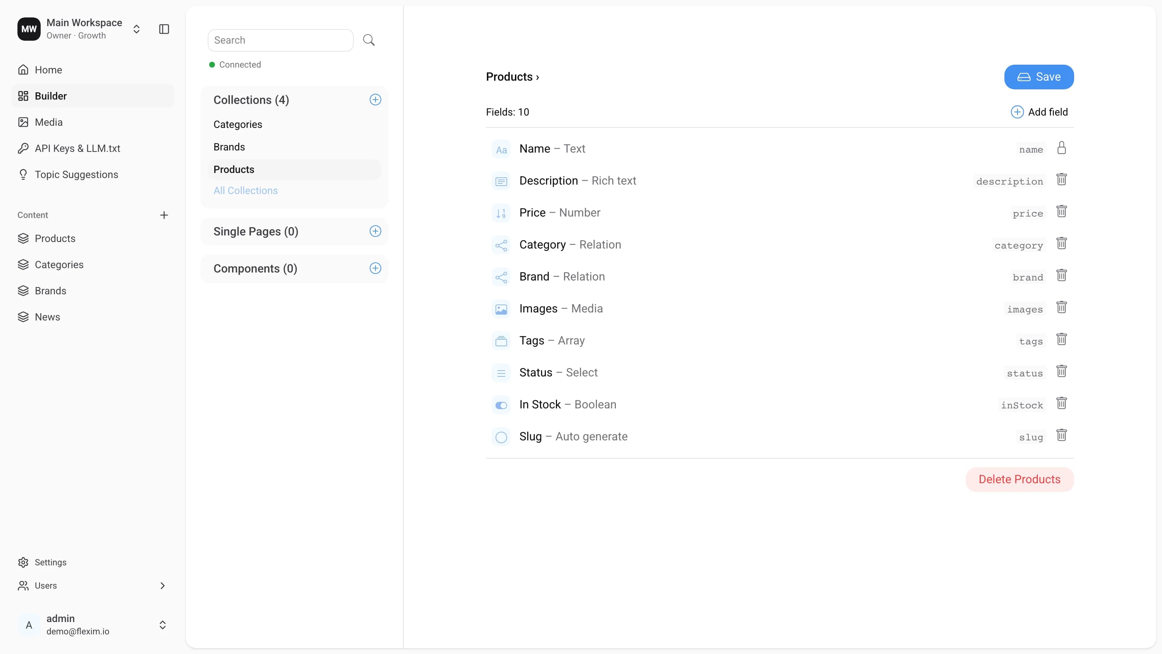This screenshot has width=1162, height=654.
Task: Select Brands collection in builder
Action: pos(294,147)
